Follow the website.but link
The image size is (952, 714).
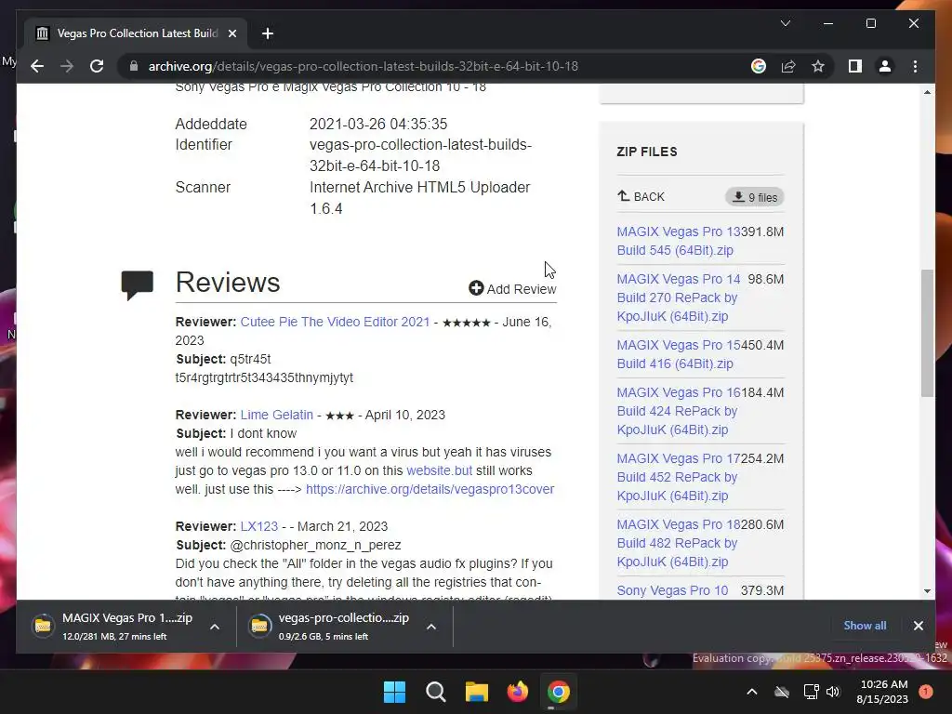439,470
